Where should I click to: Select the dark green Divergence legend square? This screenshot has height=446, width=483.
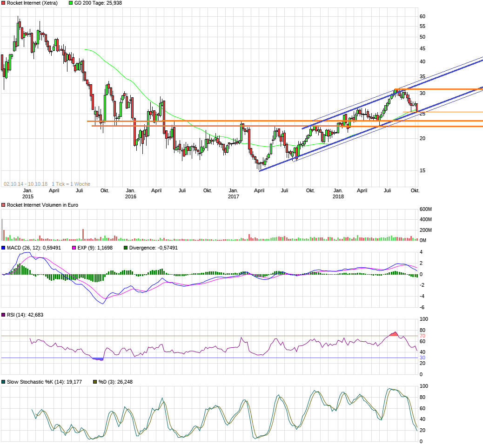tap(125, 246)
